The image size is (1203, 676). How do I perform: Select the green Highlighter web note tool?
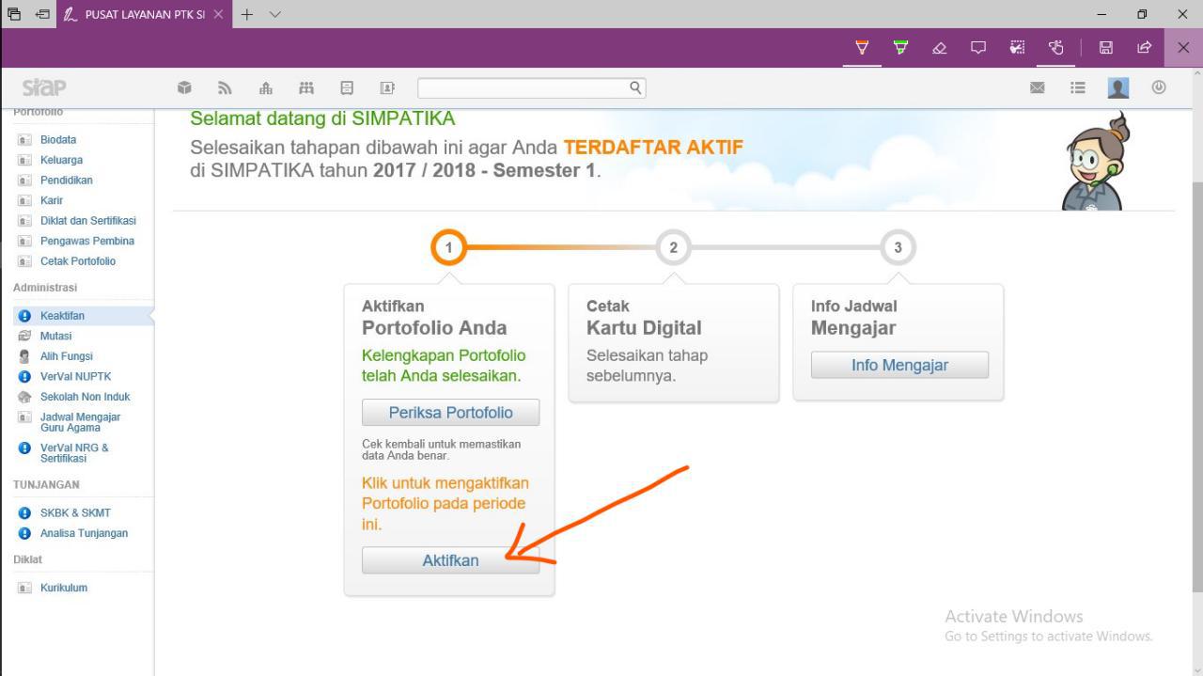pos(900,48)
